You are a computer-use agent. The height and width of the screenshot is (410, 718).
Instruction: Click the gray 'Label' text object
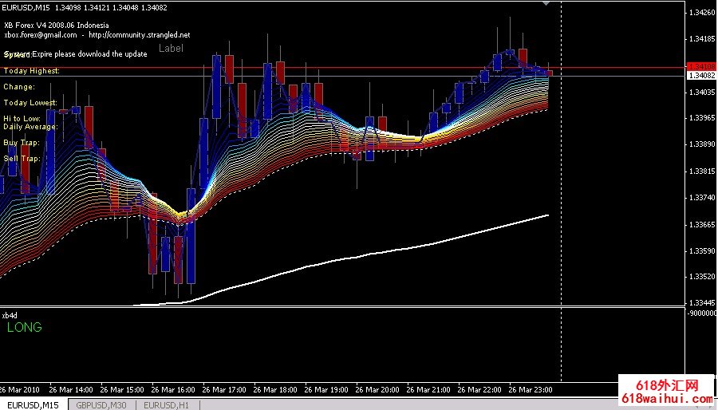171,49
